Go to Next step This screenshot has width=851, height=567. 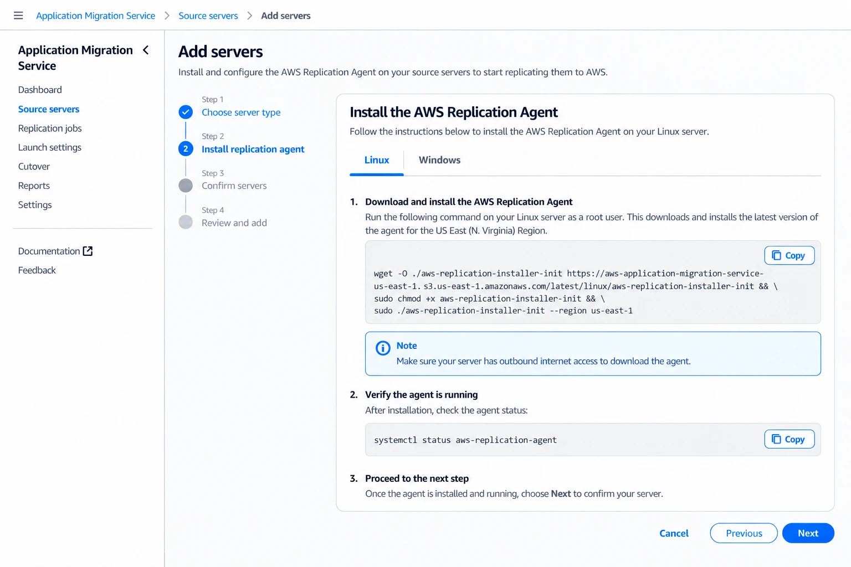808,533
